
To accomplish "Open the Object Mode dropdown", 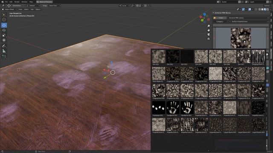I will (x=9, y=9).
